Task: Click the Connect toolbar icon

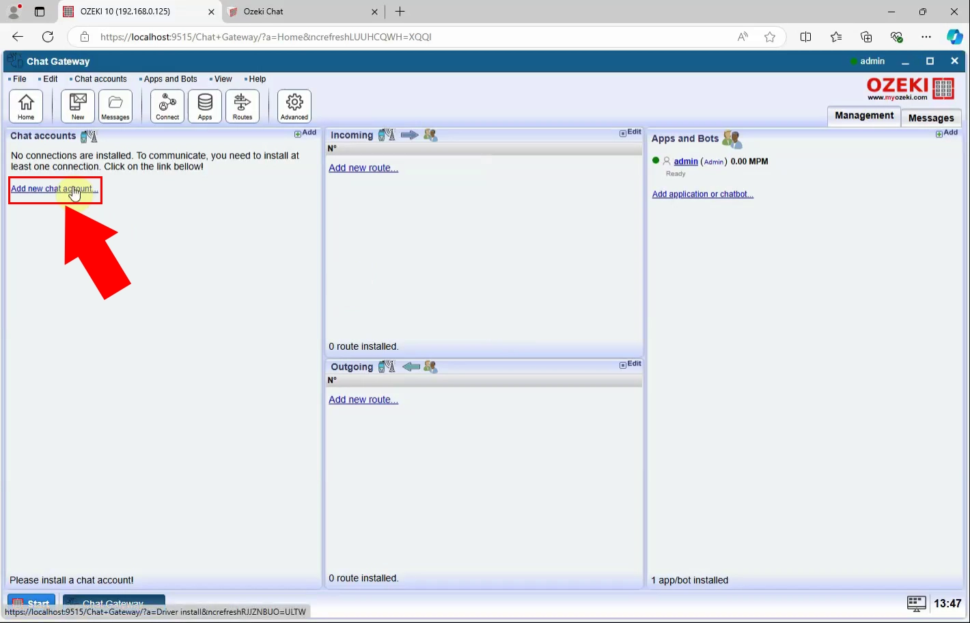Action: point(167,107)
